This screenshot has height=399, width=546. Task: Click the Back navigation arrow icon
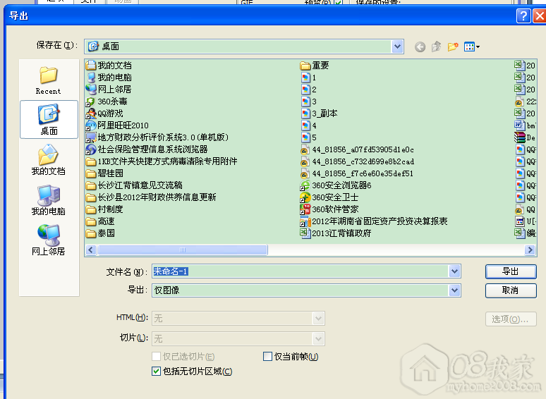click(x=420, y=47)
